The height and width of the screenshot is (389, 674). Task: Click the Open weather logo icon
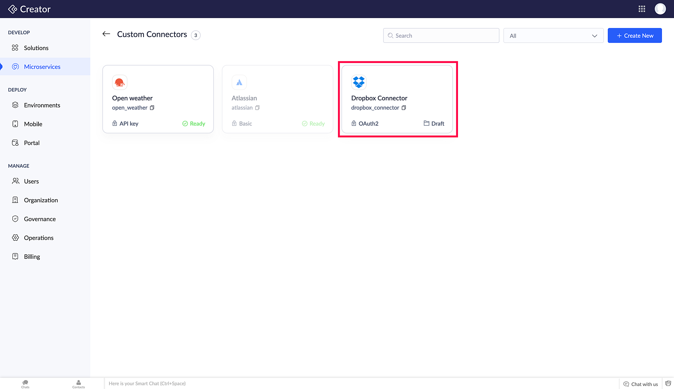coord(120,82)
